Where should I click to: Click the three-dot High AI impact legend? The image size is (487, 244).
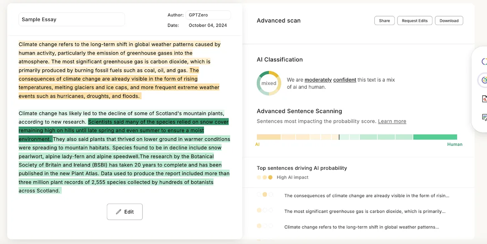point(265,177)
